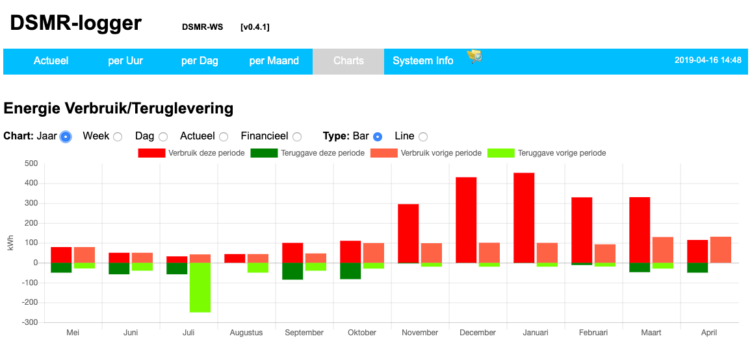Open the Systeem Info tab
This screenshot has width=752, height=345.
[423, 61]
